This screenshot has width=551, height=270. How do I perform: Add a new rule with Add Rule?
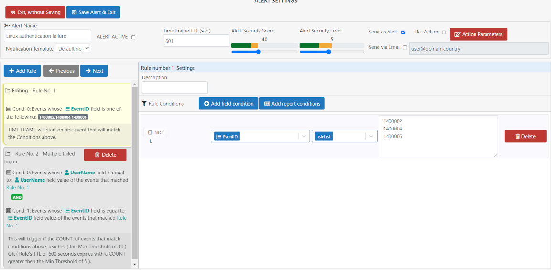[22, 71]
